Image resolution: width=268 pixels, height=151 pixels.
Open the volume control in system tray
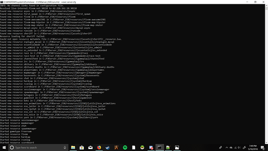pos(239,147)
